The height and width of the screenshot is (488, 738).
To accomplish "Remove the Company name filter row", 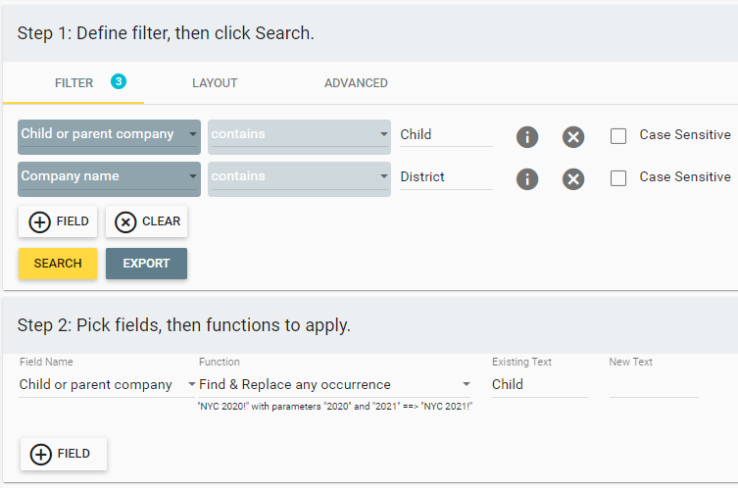I will click(x=573, y=179).
